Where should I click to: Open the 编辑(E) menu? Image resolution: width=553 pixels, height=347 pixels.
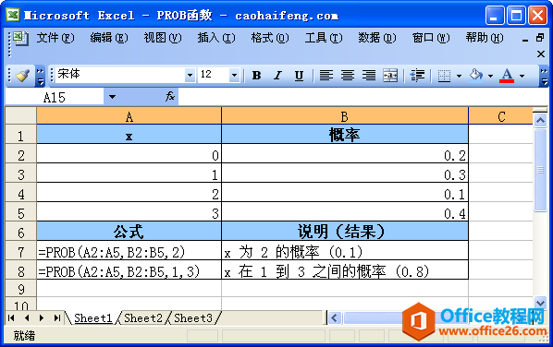(x=108, y=38)
